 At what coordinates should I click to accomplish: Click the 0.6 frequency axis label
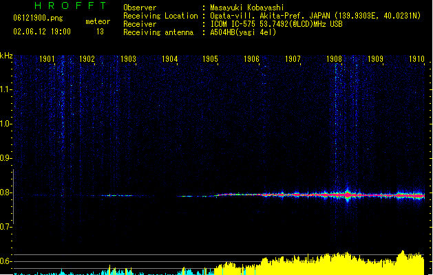6,261
